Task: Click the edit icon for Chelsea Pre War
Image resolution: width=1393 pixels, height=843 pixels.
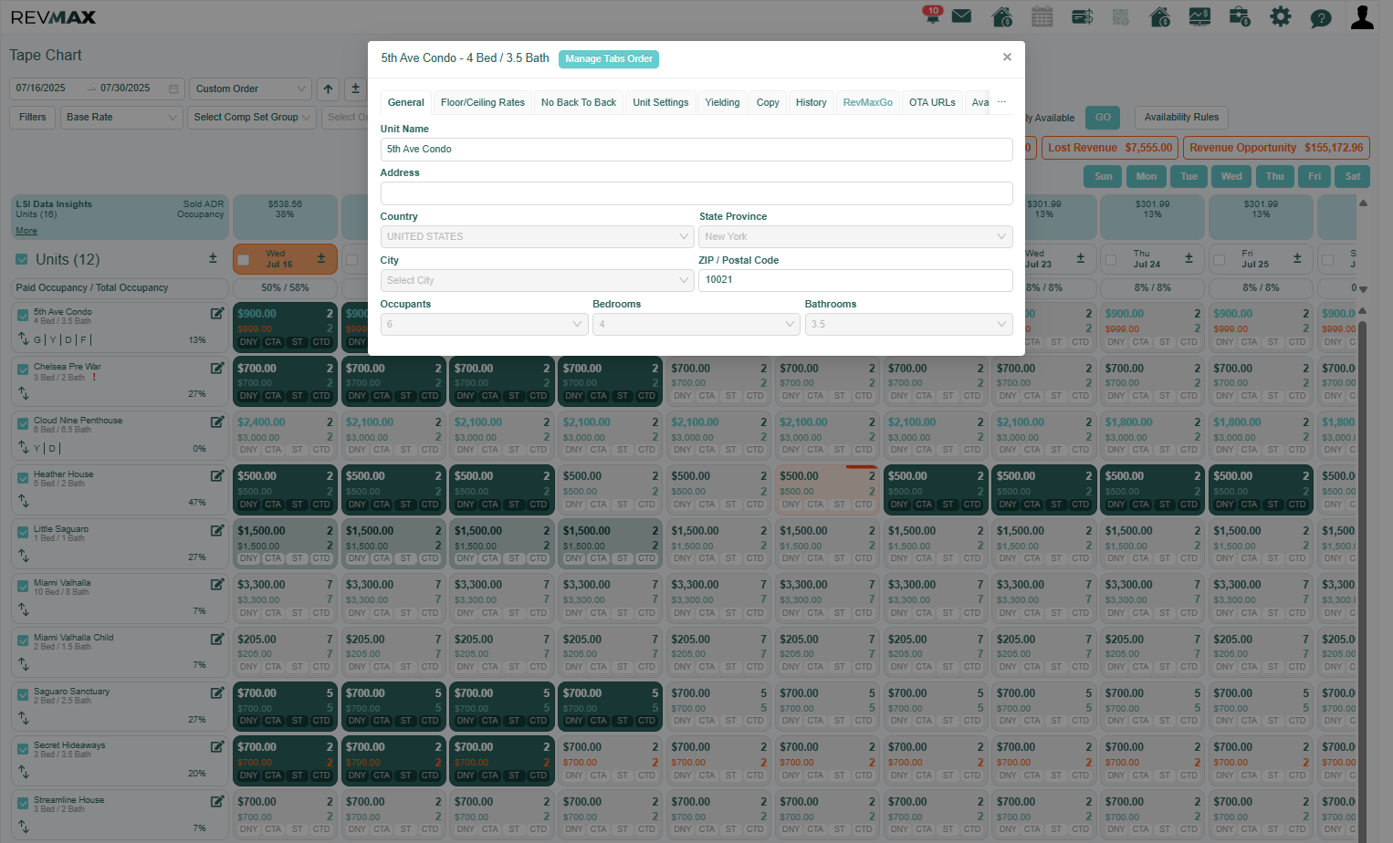Action: [x=217, y=368]
